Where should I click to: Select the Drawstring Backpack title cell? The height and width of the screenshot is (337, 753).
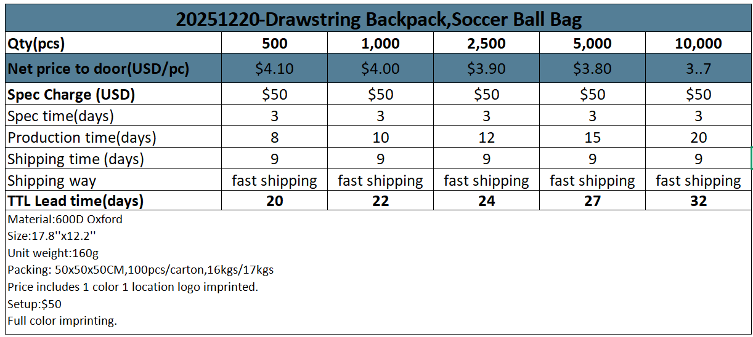[x=378, y=20]
